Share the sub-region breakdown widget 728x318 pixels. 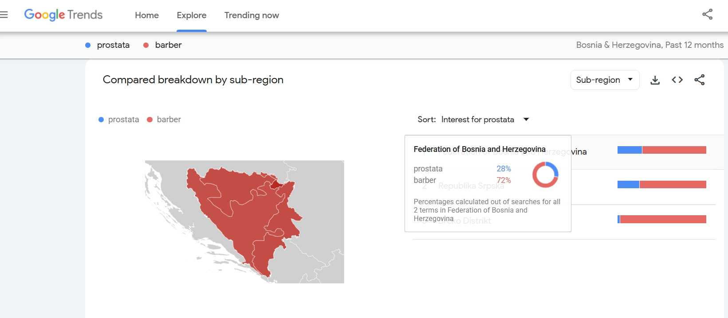pyautogui.click(x=700, y=80)
